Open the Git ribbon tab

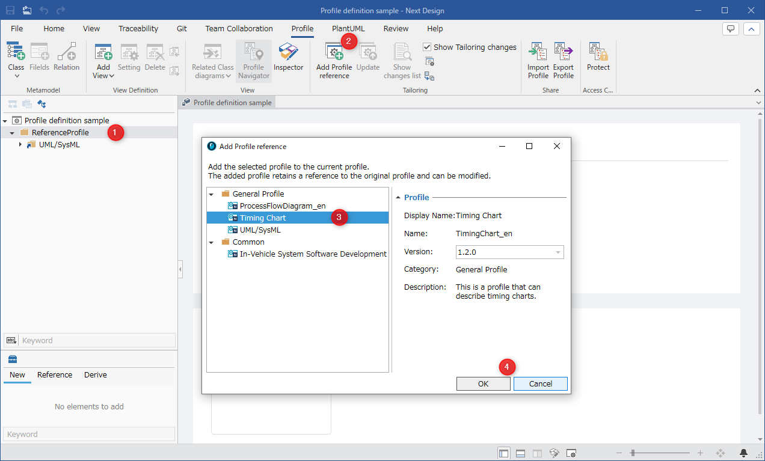click(182, 28)
